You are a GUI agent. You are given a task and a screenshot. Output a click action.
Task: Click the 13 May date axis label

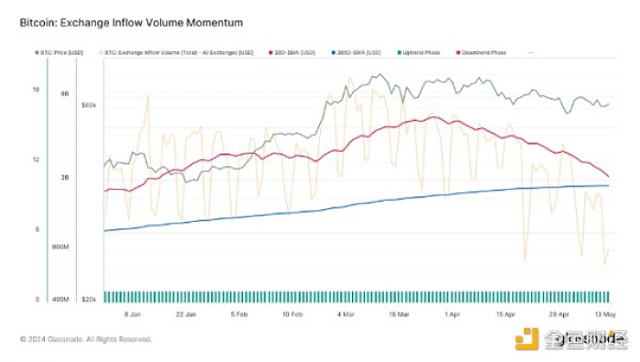click(x=605, y=314)
